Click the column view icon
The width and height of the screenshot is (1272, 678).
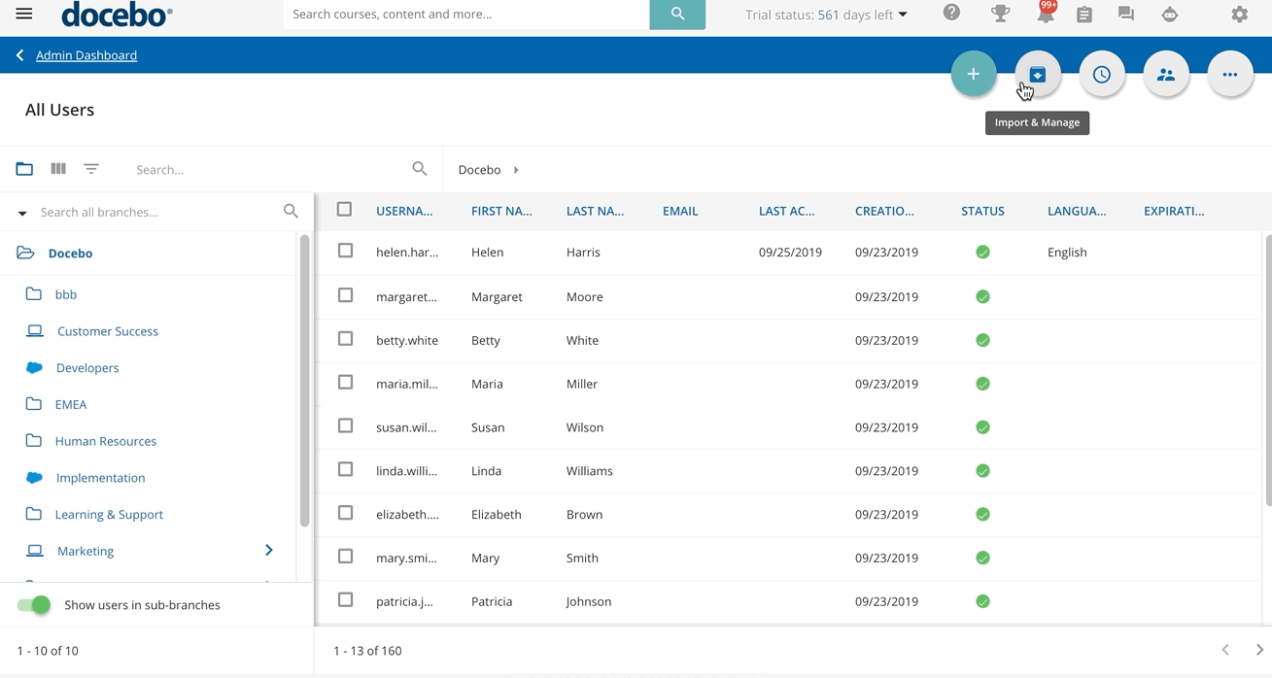click(58, 169)
